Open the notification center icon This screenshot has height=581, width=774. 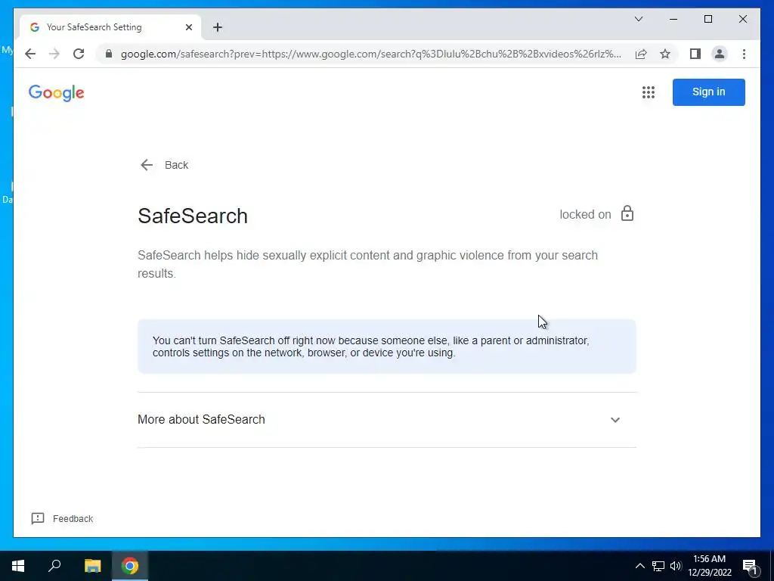point(750,566)
